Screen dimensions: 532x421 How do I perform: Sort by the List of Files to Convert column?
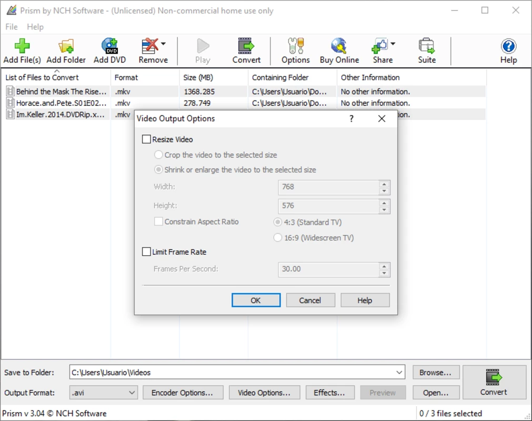pyautogui.click(x=56, y=77)
